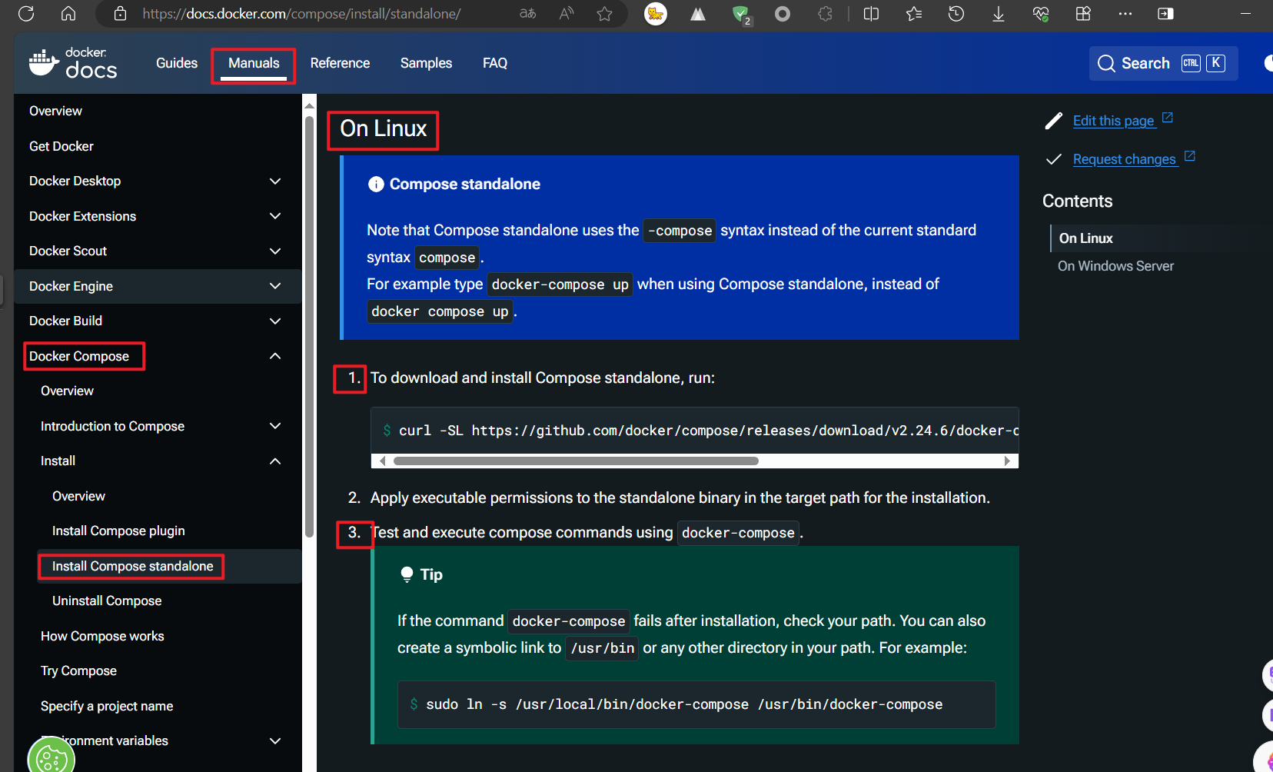This screenshot has width=1273, height=772.
Task: Open the FAQ tab
Action: [495, 63]
